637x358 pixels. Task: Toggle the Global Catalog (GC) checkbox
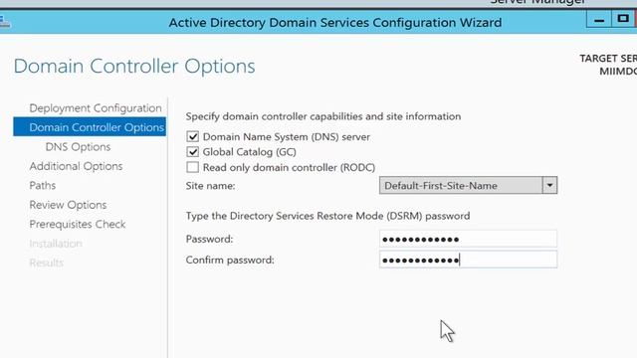coord(192,152)
